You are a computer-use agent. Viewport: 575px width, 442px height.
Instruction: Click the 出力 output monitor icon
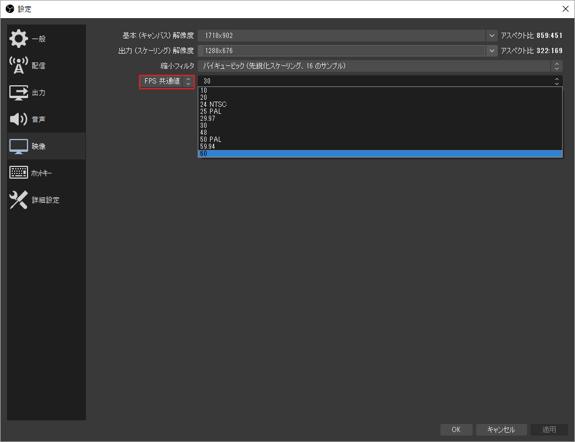coord(18,93)
